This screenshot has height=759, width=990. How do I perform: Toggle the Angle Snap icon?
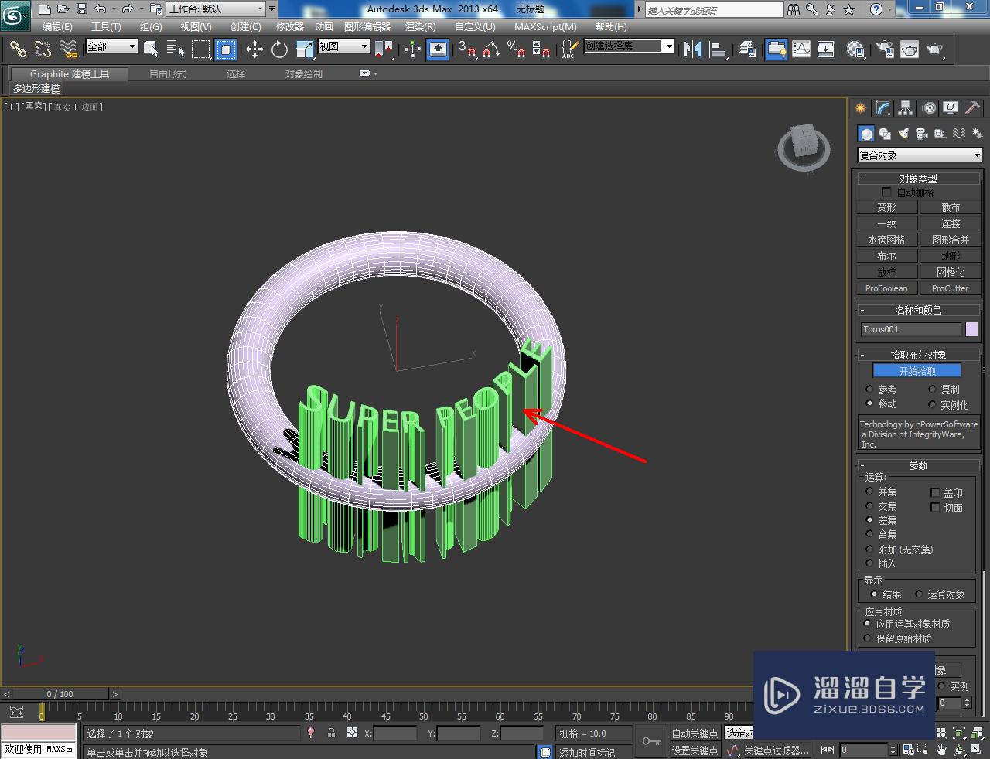(x=492, y=49)
